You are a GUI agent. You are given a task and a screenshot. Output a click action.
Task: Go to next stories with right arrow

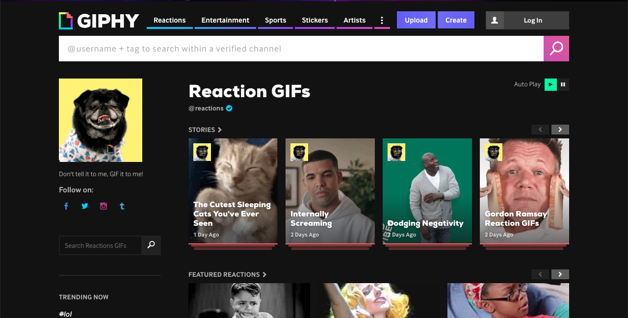(560, 130)
